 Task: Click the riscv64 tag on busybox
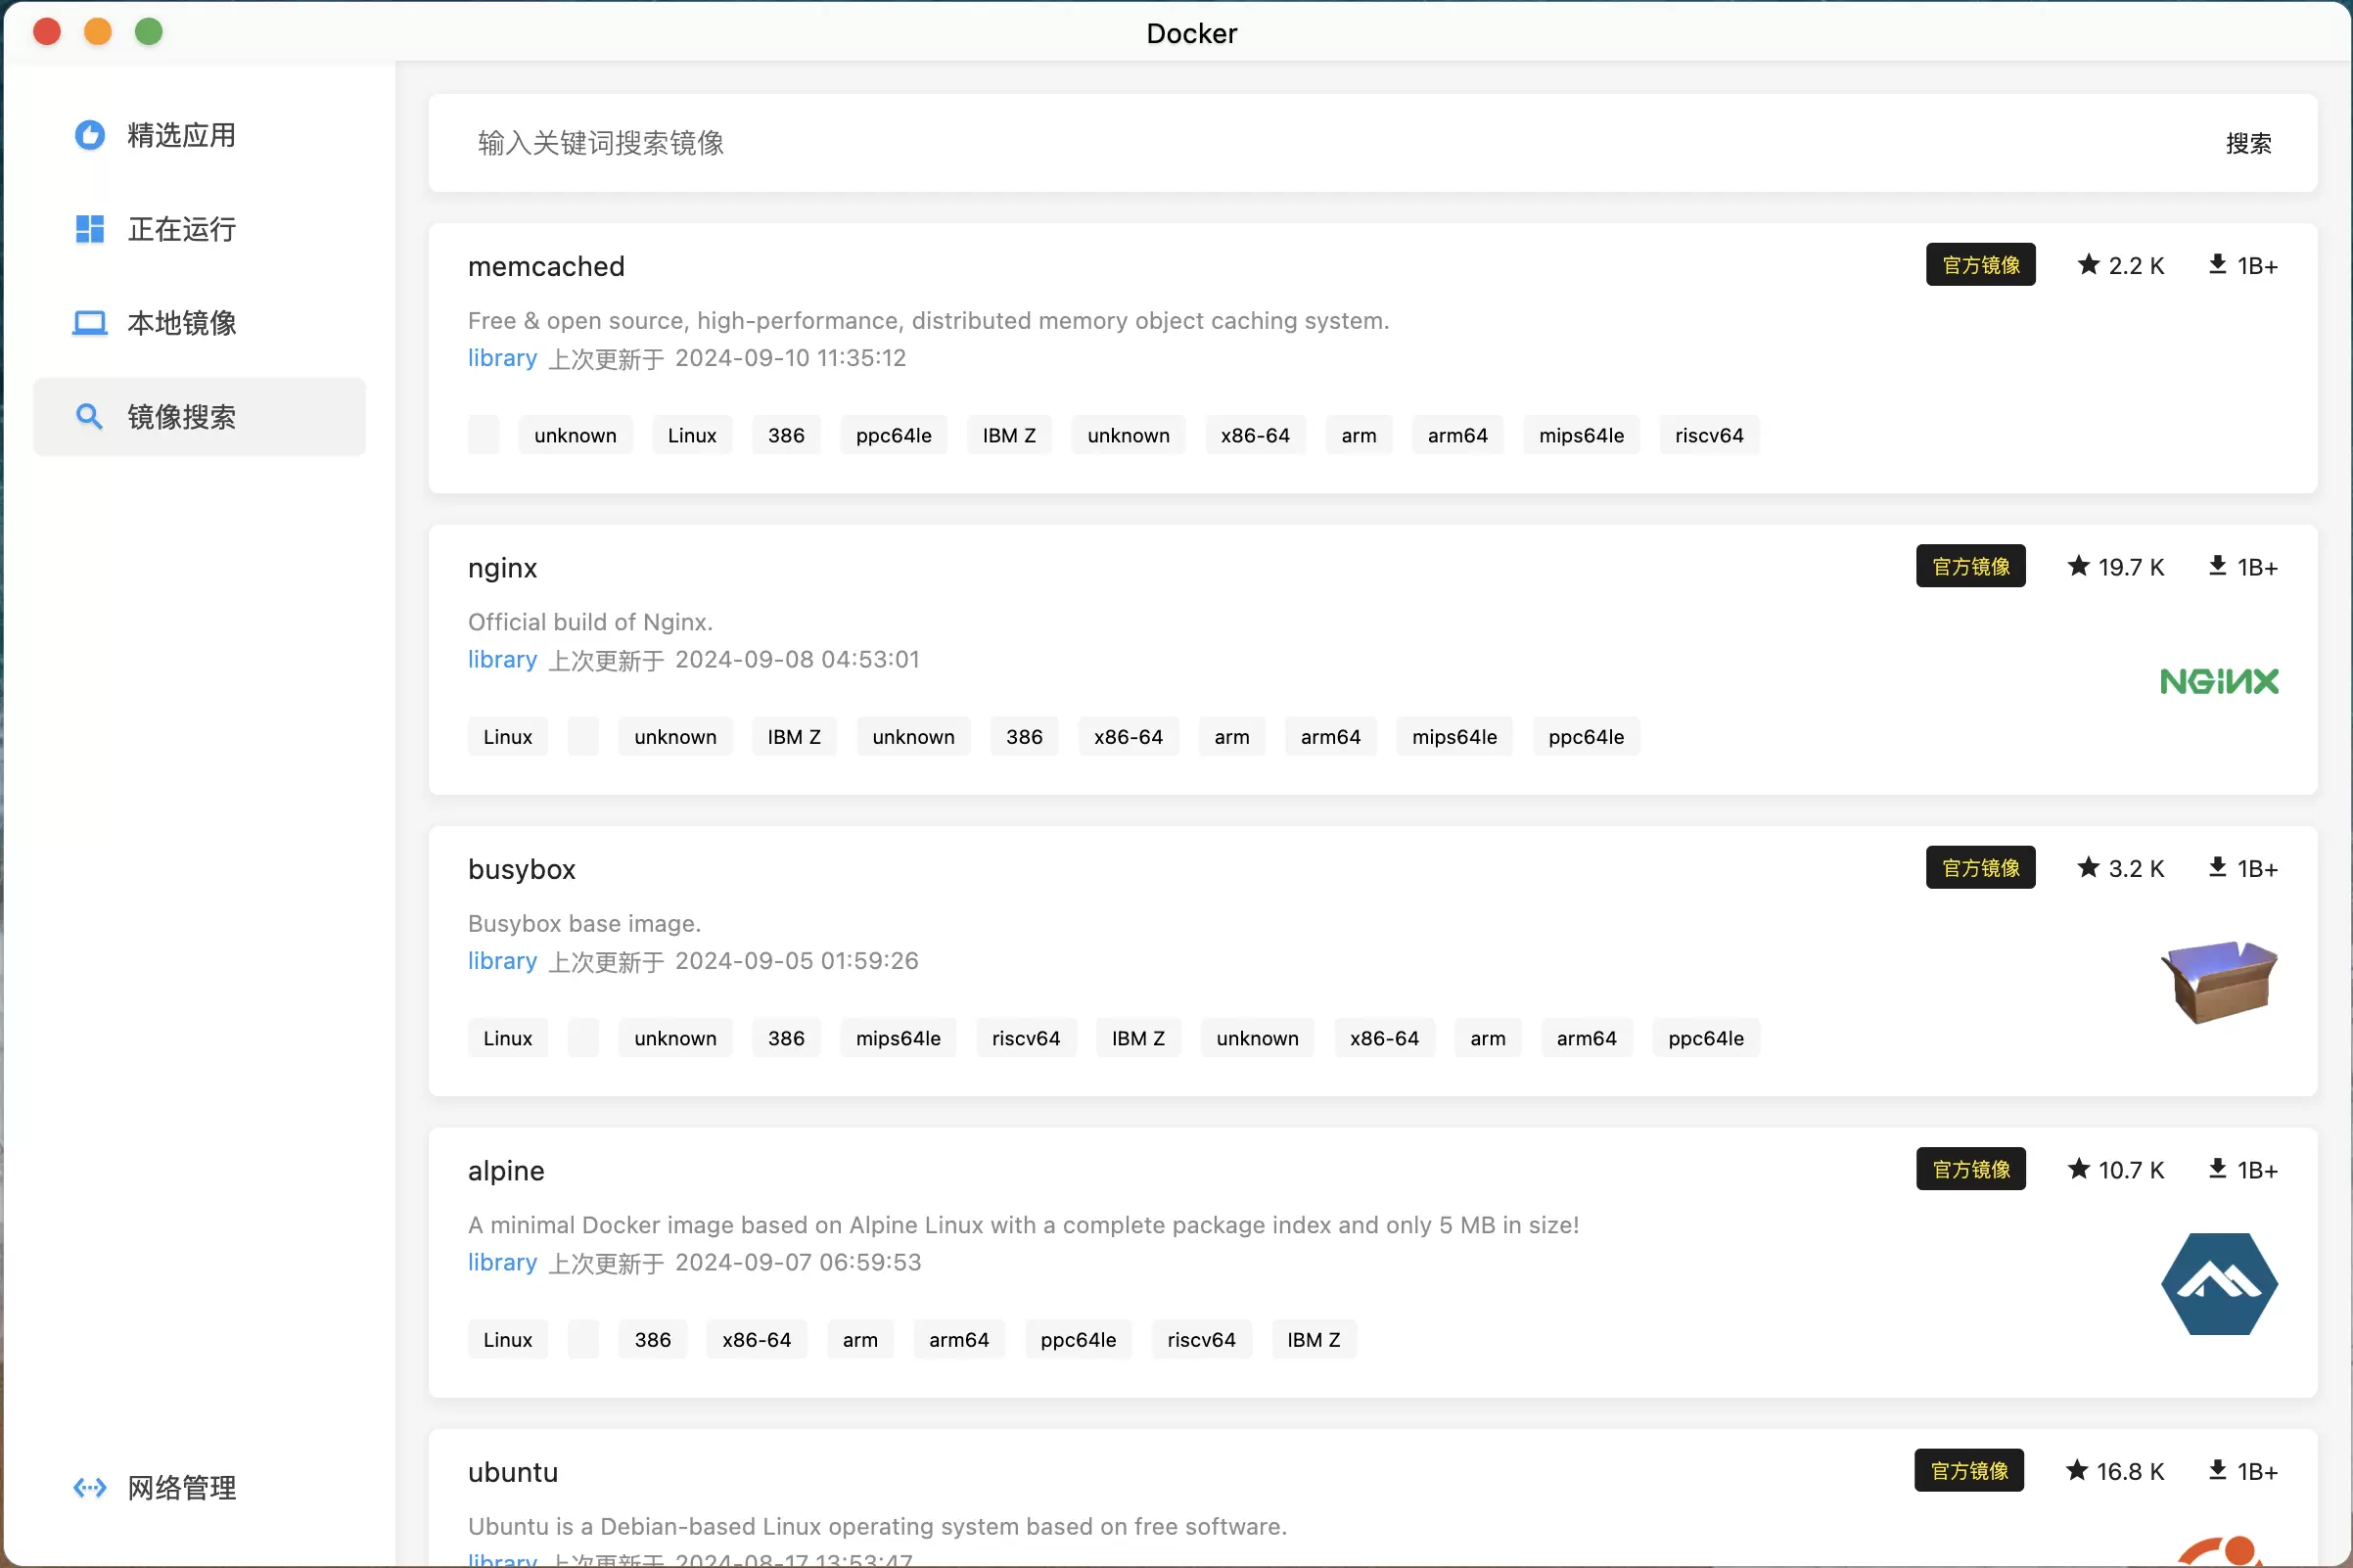point(1025,1038)
